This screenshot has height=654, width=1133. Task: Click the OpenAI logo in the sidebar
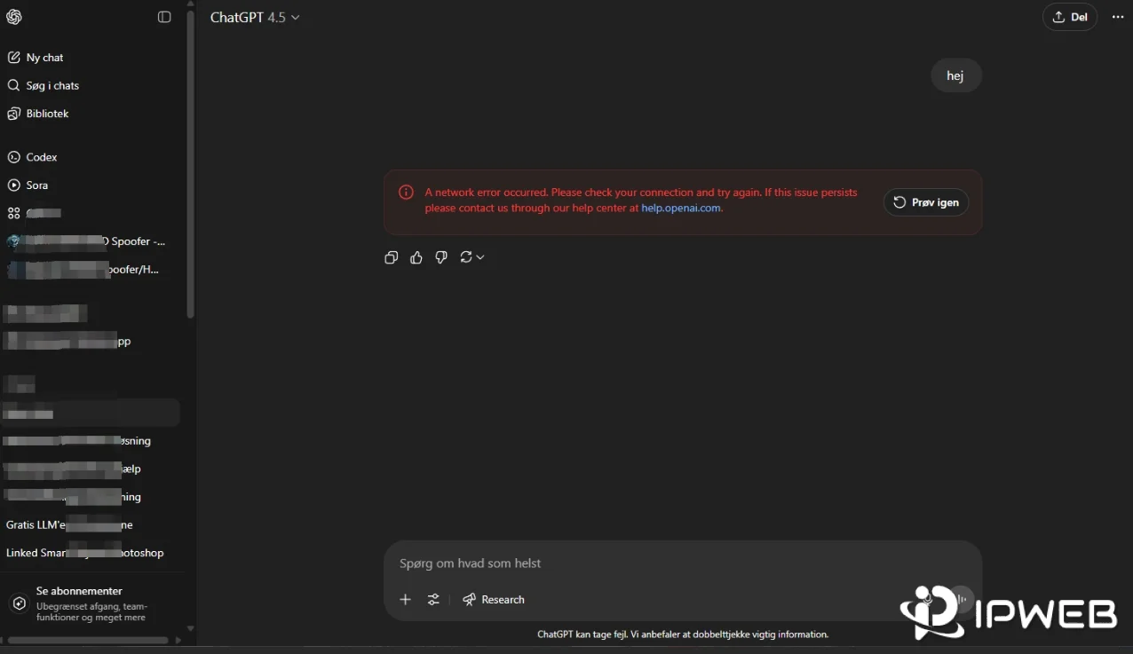(x=14, y=17)
